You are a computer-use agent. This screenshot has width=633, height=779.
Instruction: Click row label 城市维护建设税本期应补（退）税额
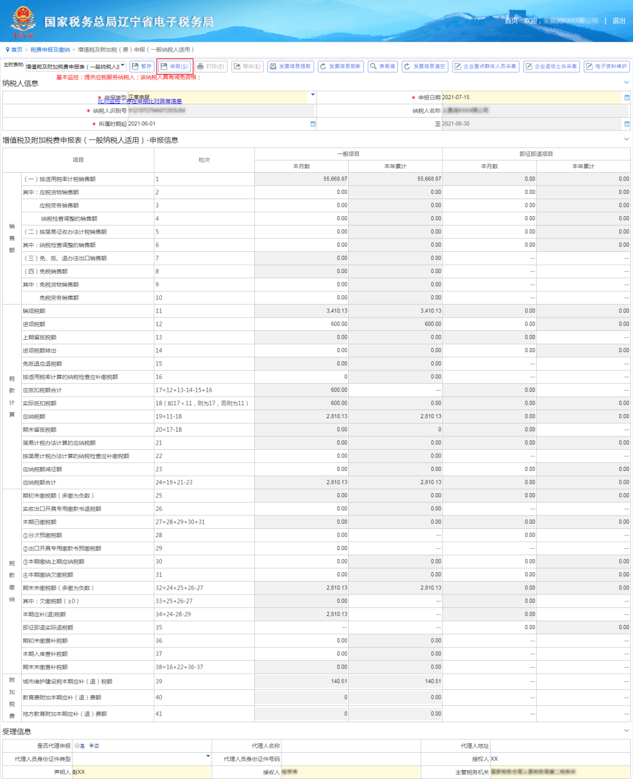[x=67, y=682]
